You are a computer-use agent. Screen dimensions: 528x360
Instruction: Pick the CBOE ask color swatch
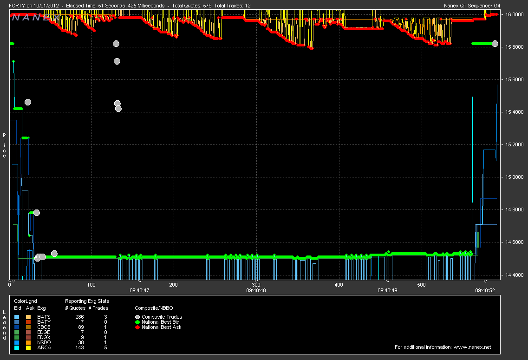pyautogui.click(x=28, y=327)
